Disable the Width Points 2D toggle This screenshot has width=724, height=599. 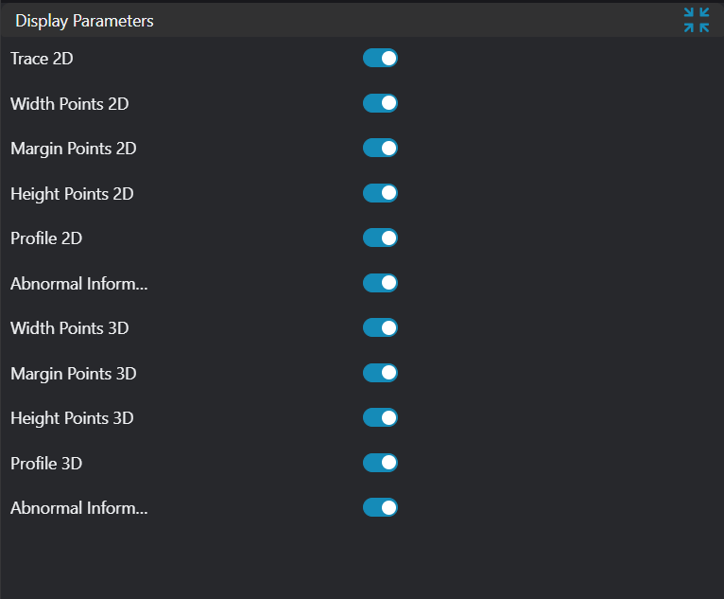pyautogui.click(x=380, y=103)
